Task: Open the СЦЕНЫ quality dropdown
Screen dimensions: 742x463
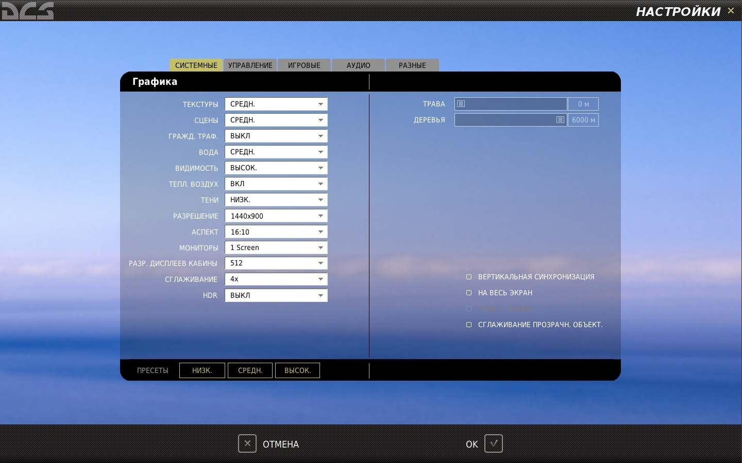Action: [276, 120]
